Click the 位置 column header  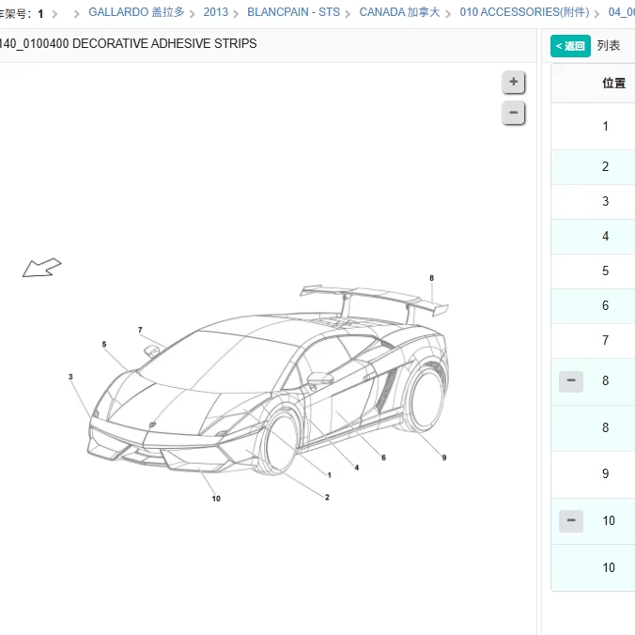click(613, 83)
